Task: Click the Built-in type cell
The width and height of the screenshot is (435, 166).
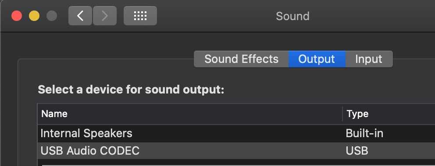Action: tap(364, 133)
